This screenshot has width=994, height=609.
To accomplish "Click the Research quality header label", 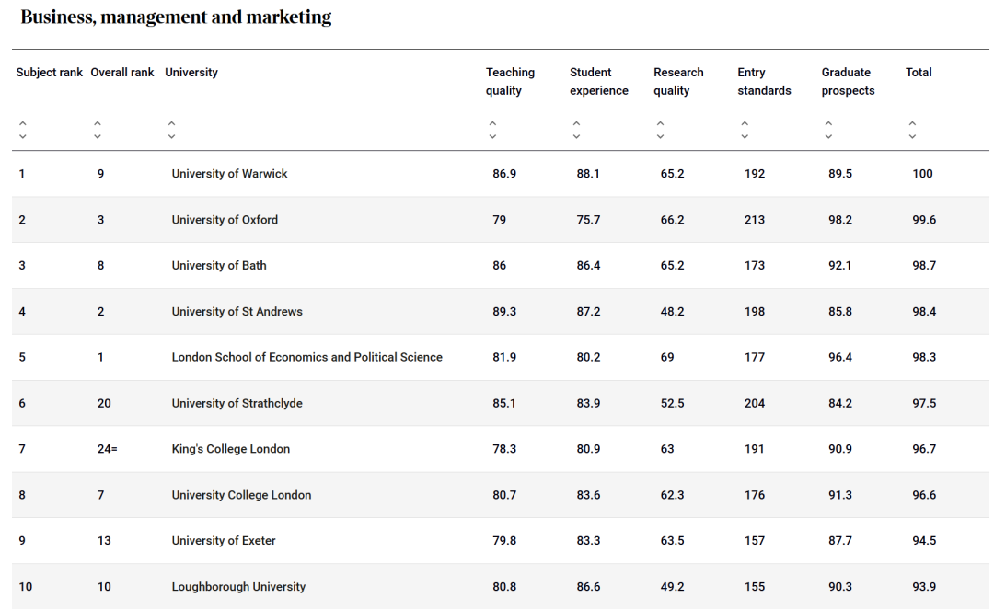I will pyautogui.click(x=679, y=81).
